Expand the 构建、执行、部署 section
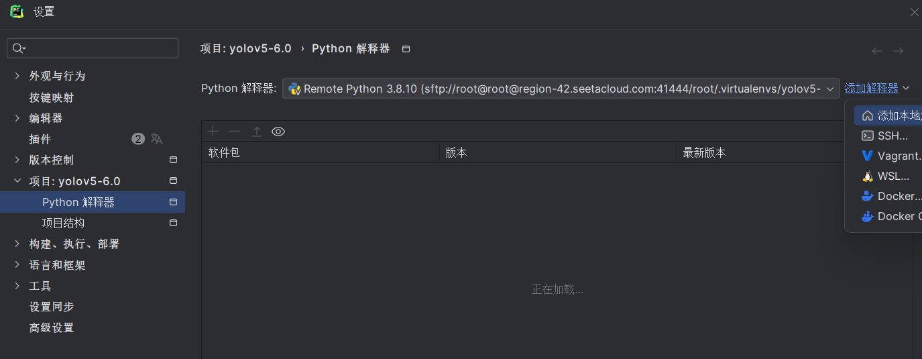The width and height of the screenshot is (922, 359). 17,244
